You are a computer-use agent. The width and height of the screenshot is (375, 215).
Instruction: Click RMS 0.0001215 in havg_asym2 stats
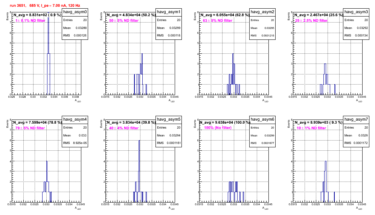pyautogui.click(x=262, y=36)
